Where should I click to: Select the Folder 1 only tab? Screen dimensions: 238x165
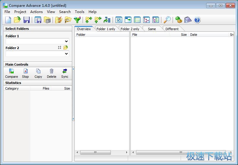coord(106,29)
